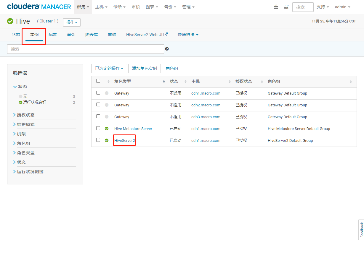Sort by the 状态 column header arrows
The image size is (364, 263).
tap(186, 82)
